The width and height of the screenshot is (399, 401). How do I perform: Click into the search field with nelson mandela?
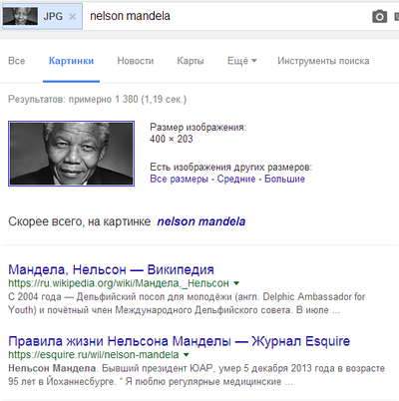pyautogui.click(x=226, y=16)
